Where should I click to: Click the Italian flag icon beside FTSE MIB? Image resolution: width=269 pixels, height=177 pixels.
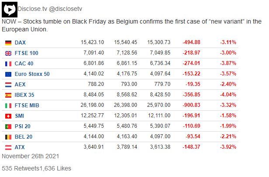click(x=8, y=105)
